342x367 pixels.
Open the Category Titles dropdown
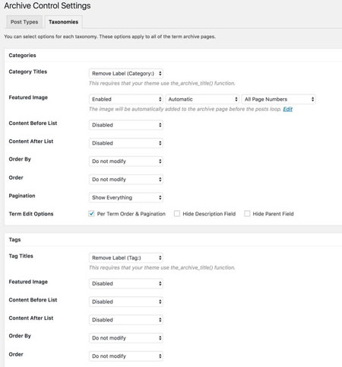tap(126, 73)
